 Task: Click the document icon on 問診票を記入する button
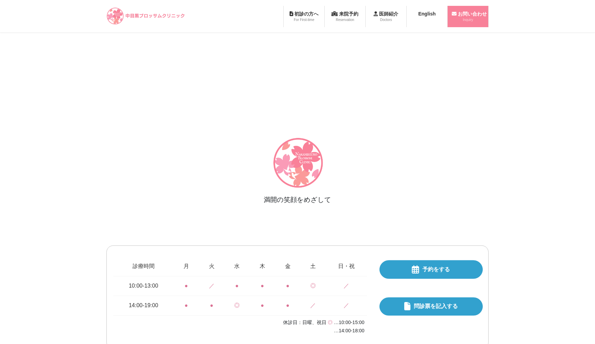pos(407,306)
